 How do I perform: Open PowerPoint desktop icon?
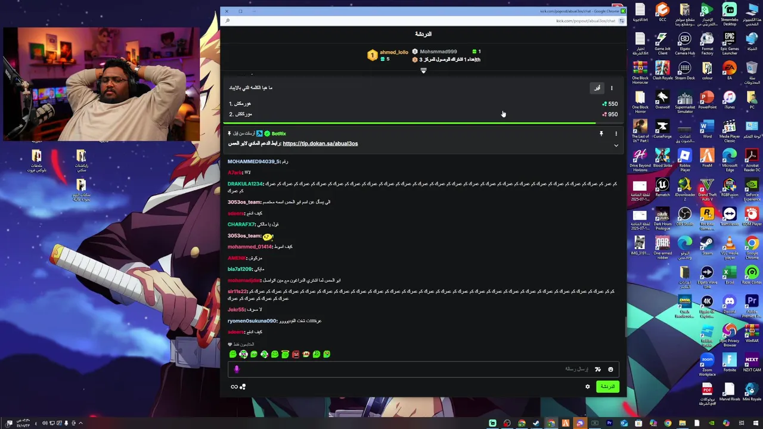point(707,100)
